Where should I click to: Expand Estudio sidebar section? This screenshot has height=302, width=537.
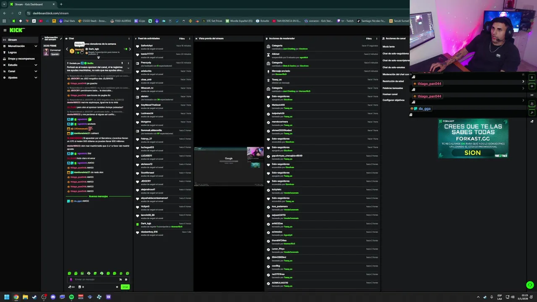click(x=20, y=65)
